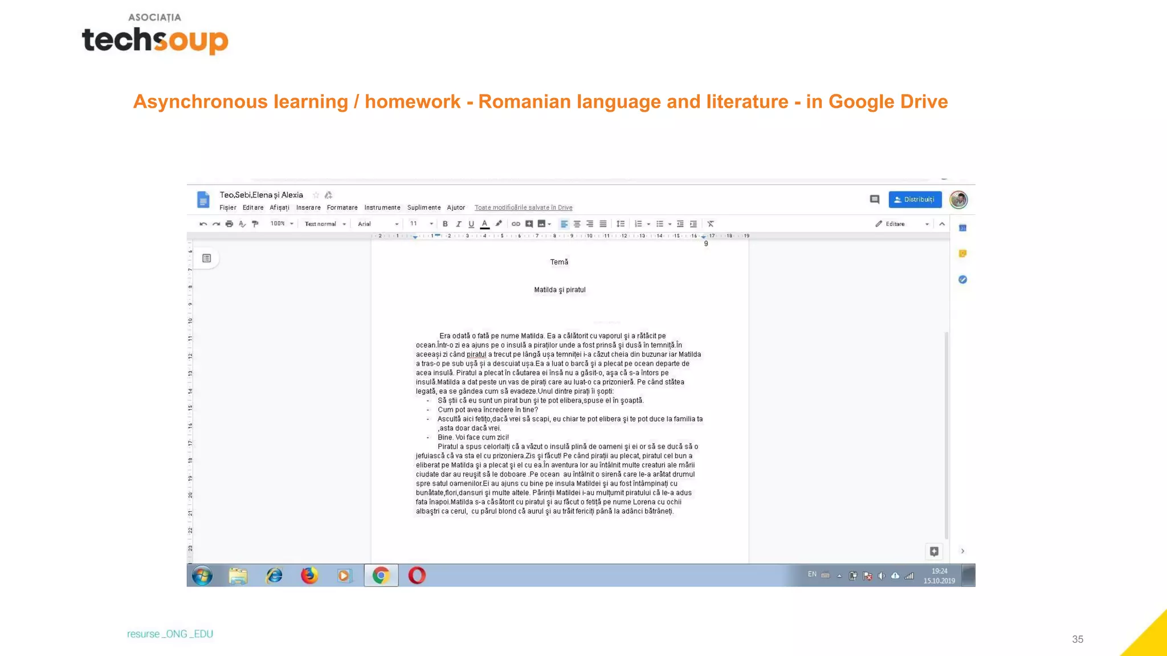Add a comment from the toolbar
The width and height of the screenshot is (1167, 656).
pyautogui.click(x=529, y=224)
